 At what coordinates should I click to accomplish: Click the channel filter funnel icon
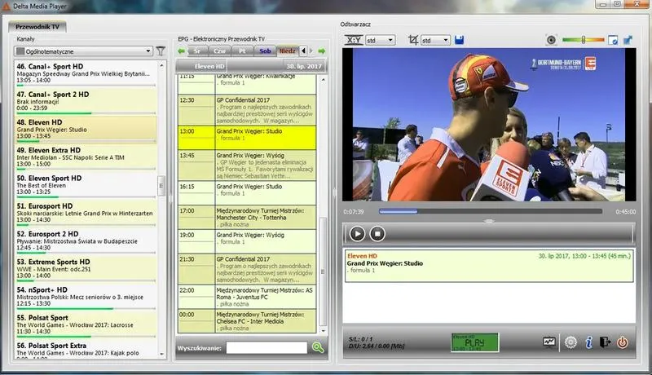tap(161, 51)
